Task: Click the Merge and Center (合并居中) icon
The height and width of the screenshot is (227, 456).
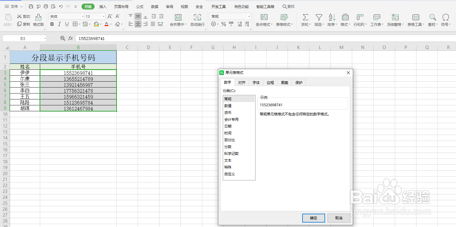Action: click(178, 17)
